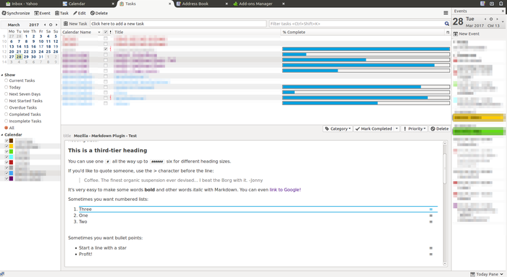
Task: Click the 'Click here to add a new task' field
Action: pos(178,24)
